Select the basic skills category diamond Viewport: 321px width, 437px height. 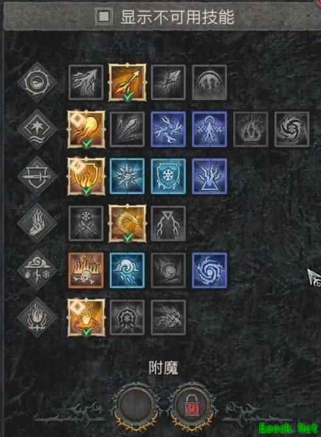tap(37, 82)
